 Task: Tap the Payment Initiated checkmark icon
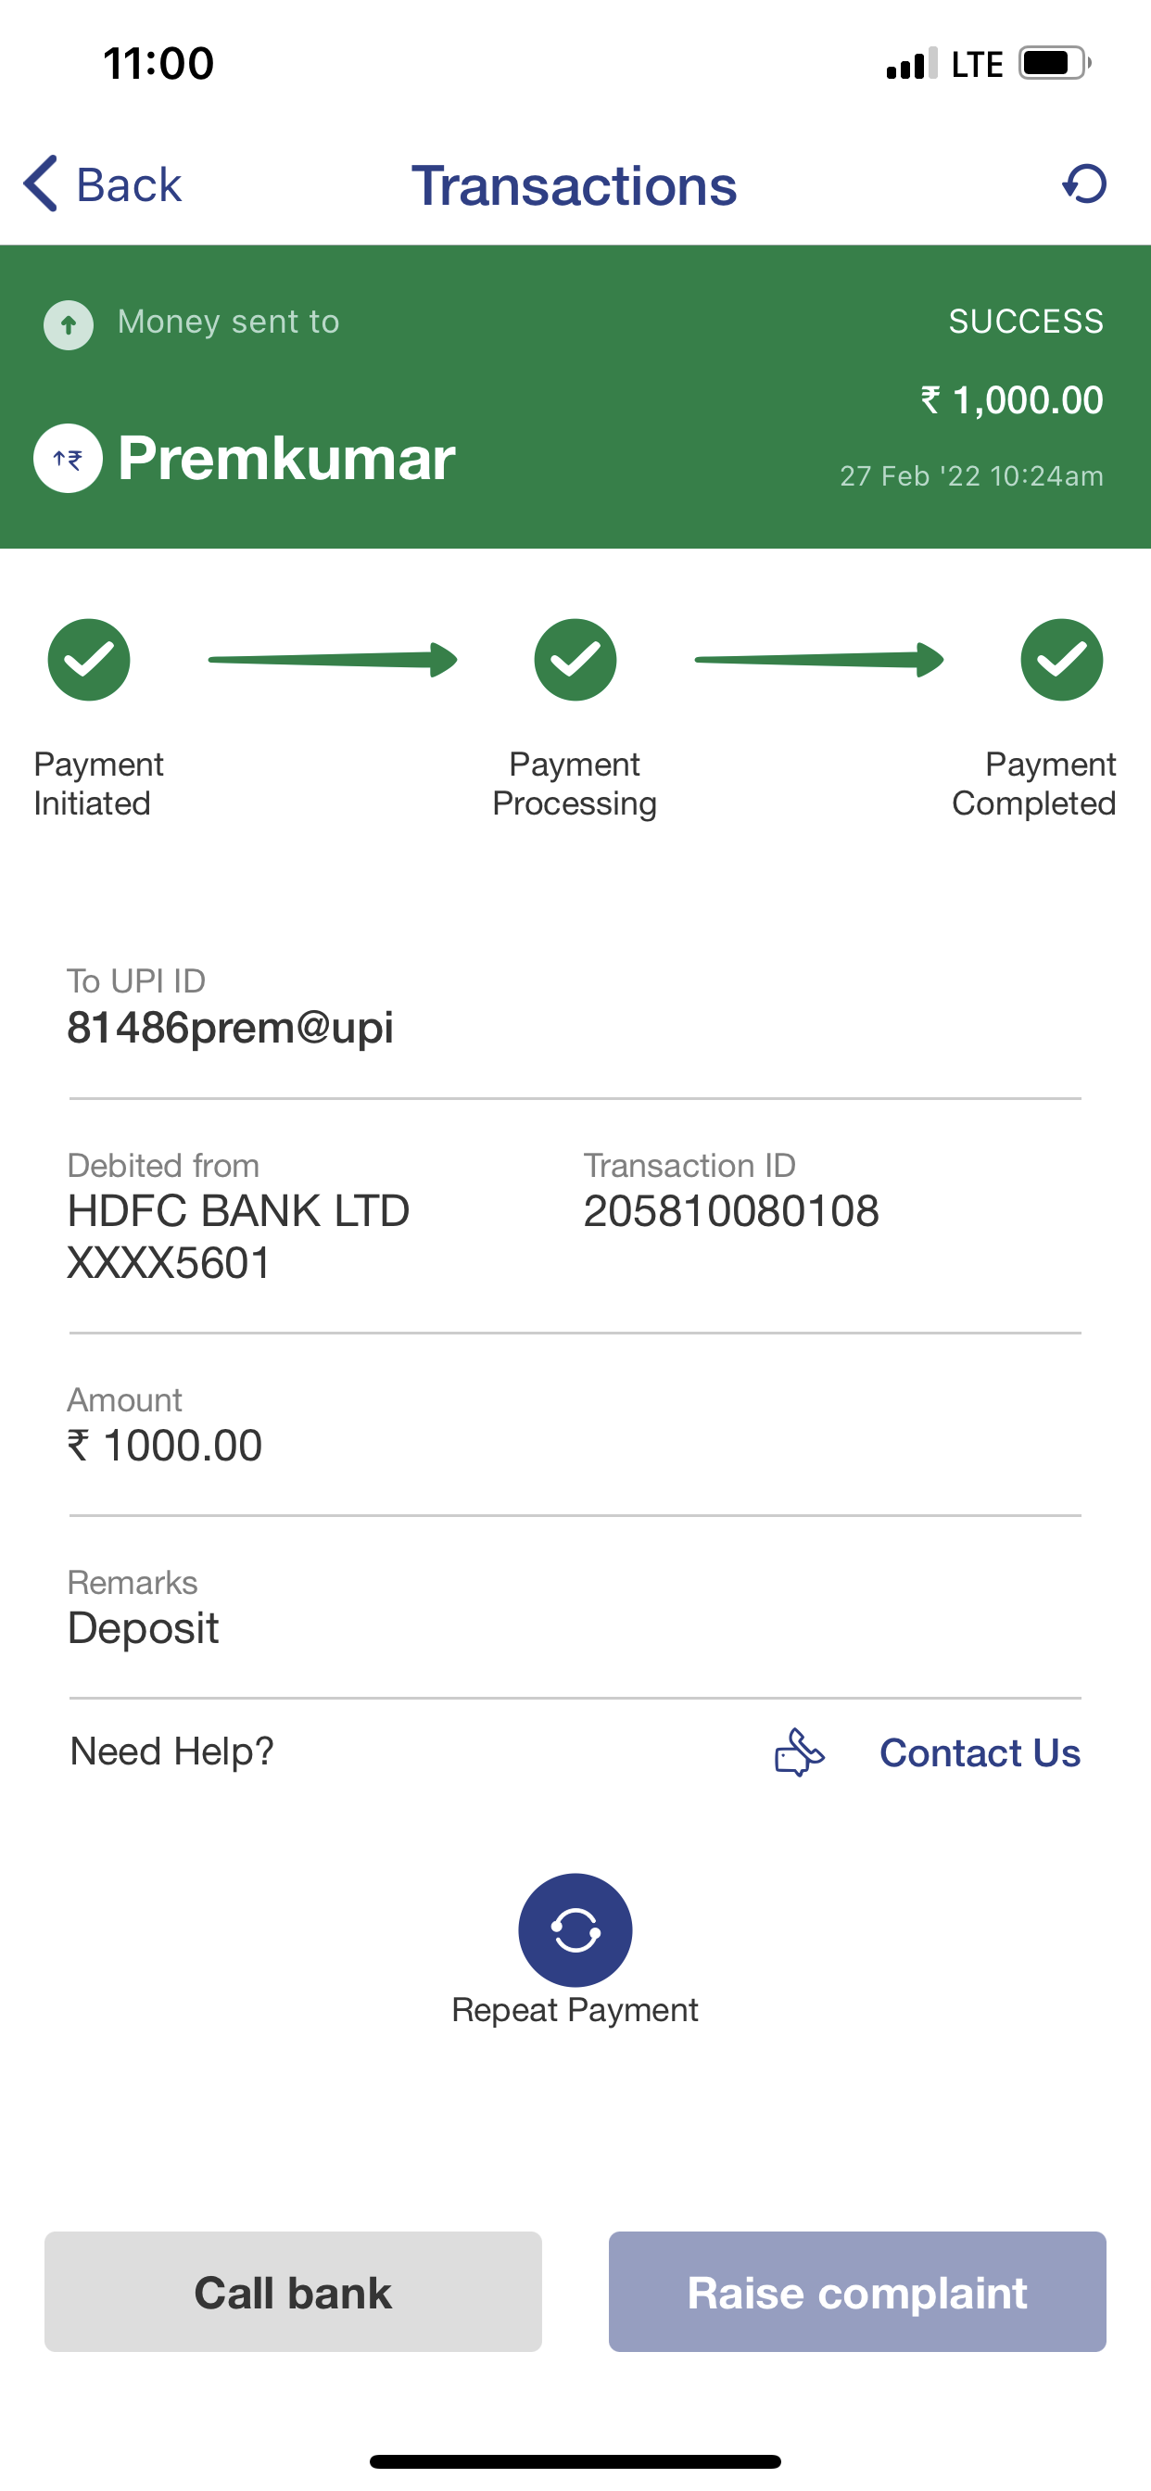89,660
